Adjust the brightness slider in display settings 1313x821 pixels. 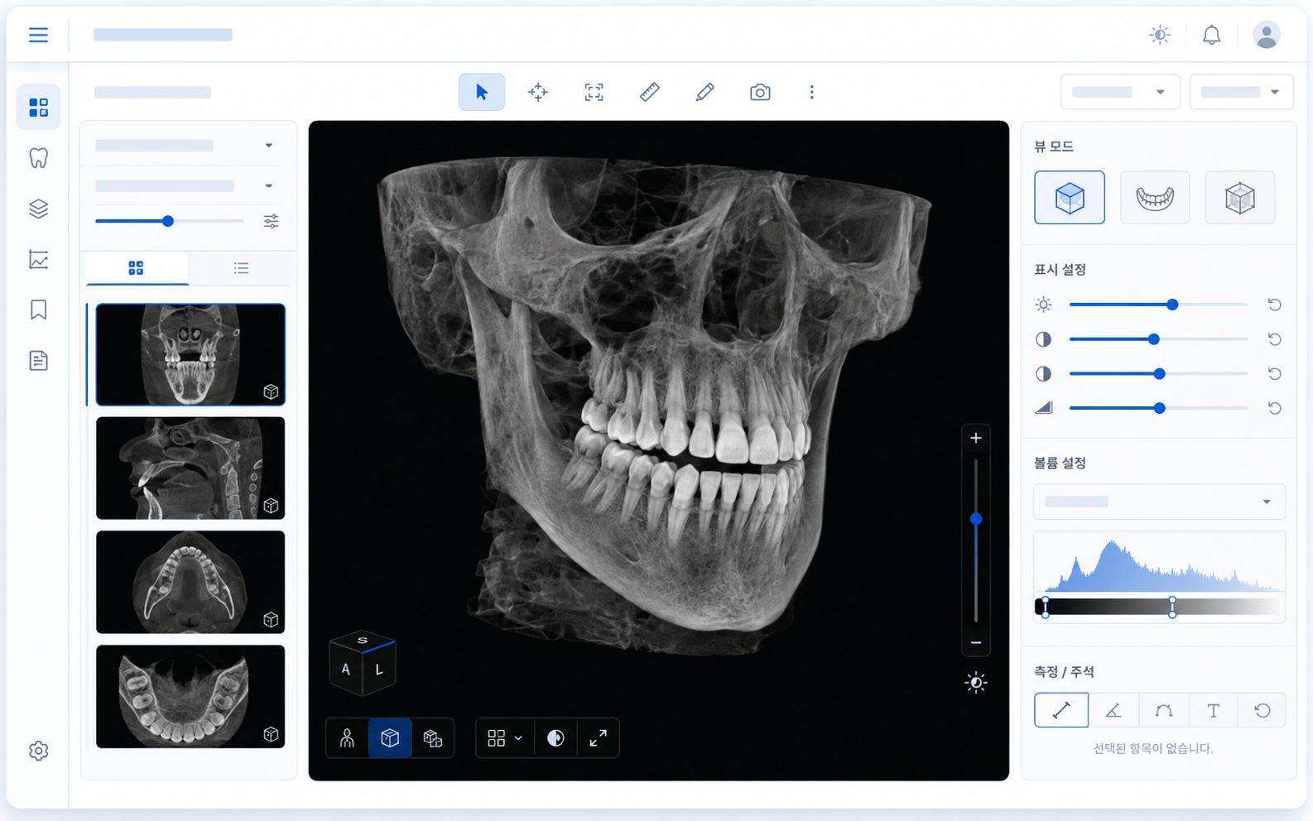(x=1158, y=305)
